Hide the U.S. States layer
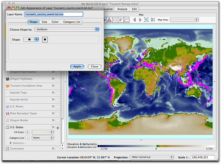Viewport: 221px width, 164px height. [x=57, y=128]
